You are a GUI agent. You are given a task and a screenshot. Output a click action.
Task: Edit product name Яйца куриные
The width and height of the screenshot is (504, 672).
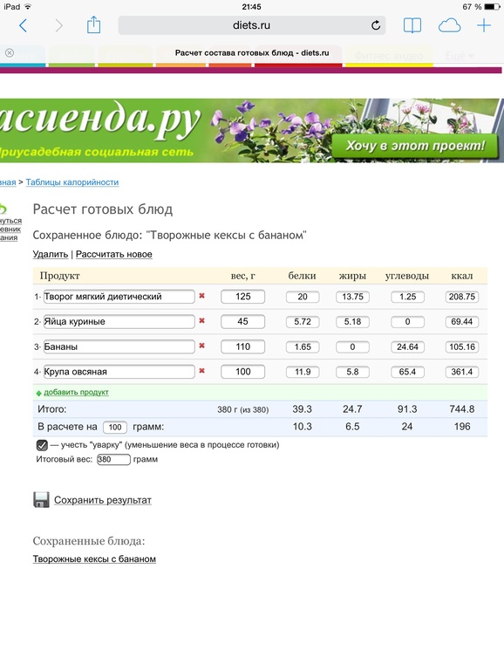[x=119, y=321]
